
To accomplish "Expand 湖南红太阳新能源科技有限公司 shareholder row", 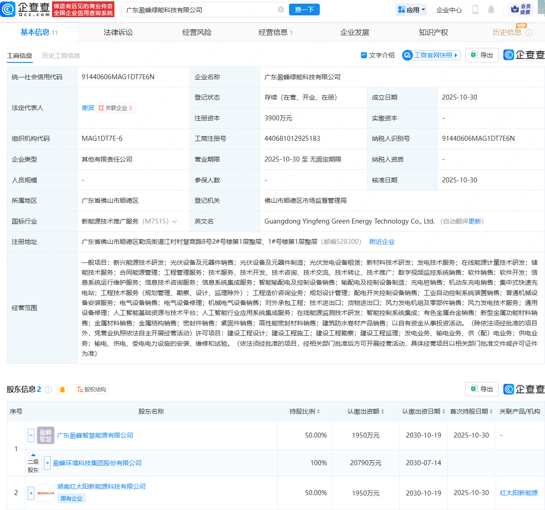I will pos(31,493).
